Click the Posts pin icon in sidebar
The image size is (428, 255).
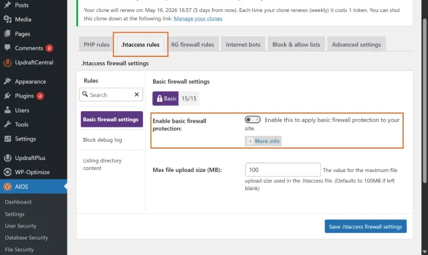(x=7, y=5)
